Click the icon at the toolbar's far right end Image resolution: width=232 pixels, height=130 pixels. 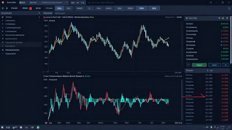pos(229,8)
